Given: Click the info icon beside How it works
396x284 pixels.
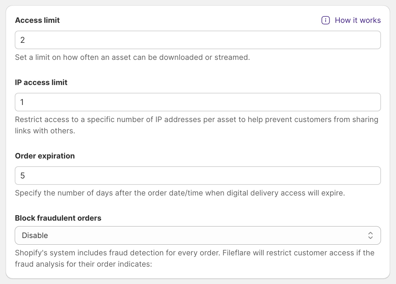Looking at the screenshot, I should [326, 20].
